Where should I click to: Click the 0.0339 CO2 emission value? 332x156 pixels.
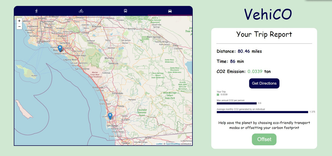(255, 71)
